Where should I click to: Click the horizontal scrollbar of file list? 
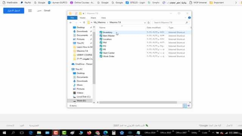click(138, 102)
